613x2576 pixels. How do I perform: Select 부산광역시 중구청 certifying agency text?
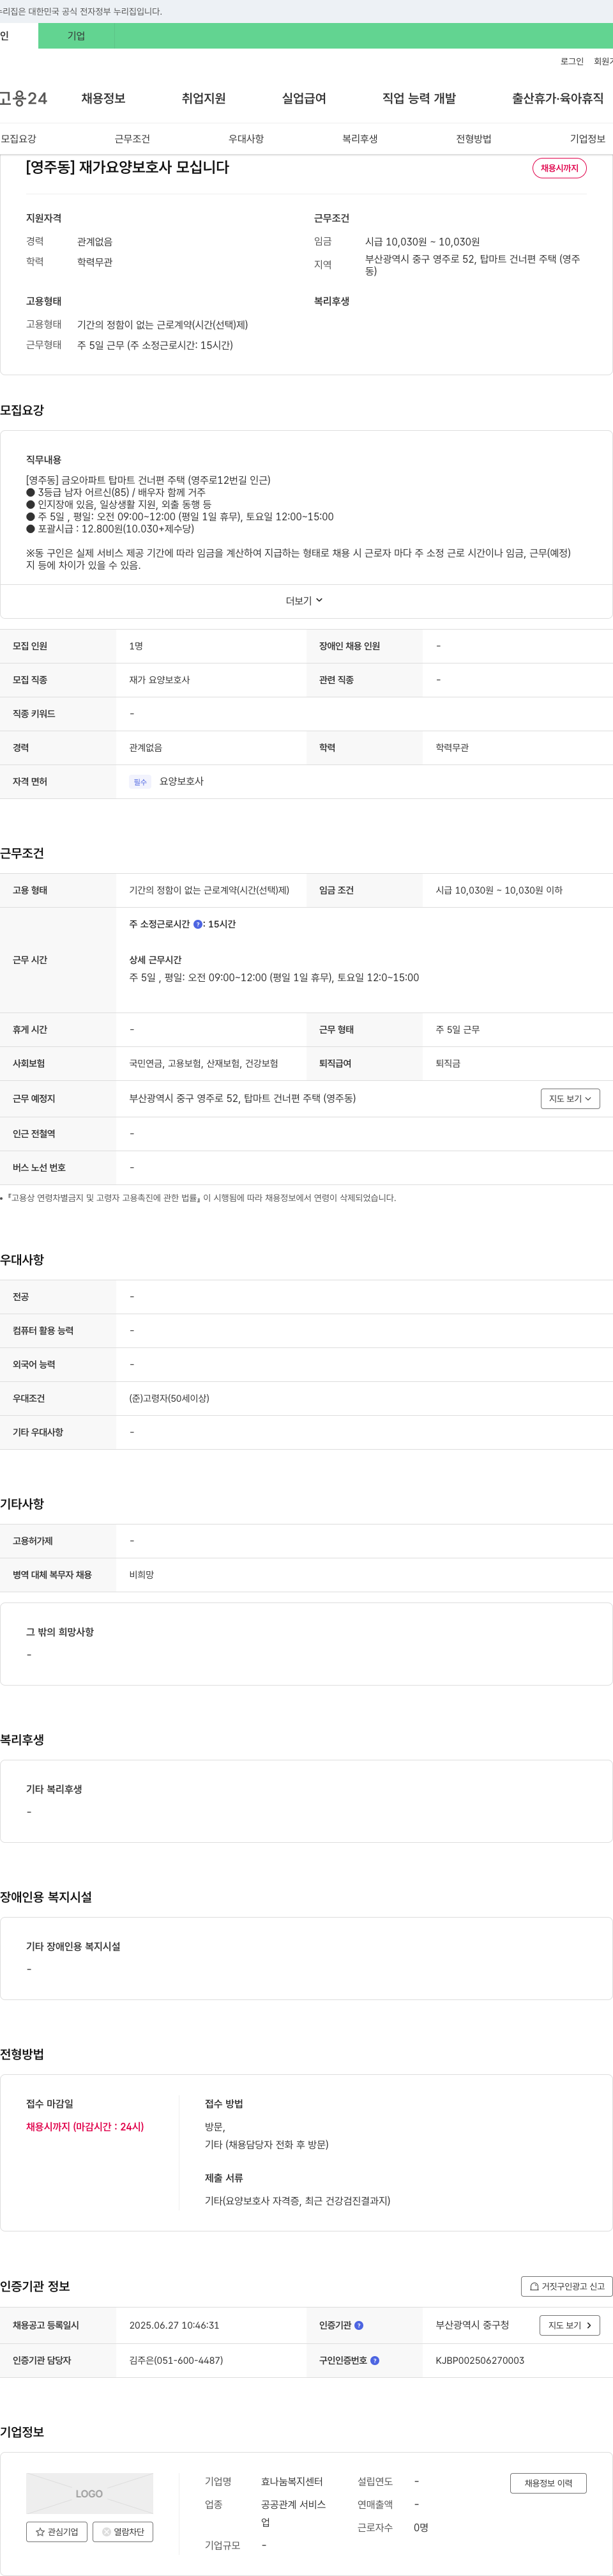473,2325
